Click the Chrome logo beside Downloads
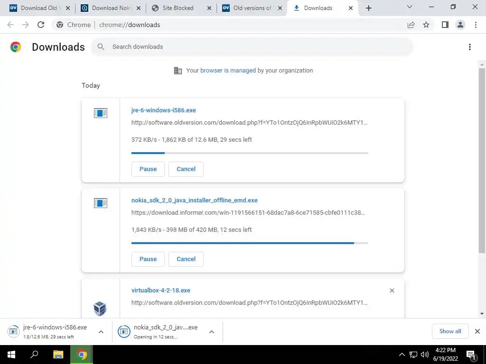Image resolution: width=486 pixels, height=364 pixels. pos(16,47)
